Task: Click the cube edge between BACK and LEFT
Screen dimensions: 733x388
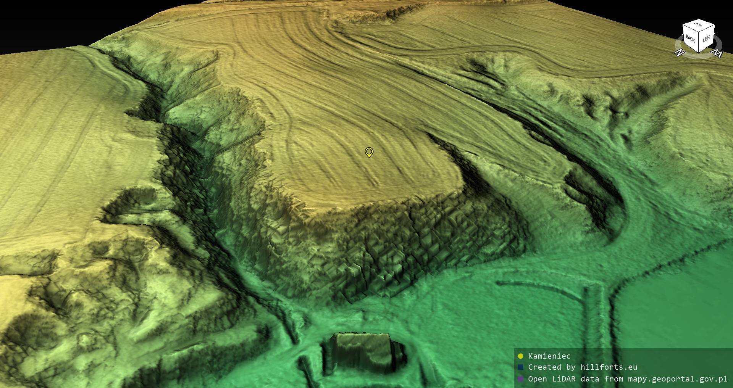Action: pos(699,42)
